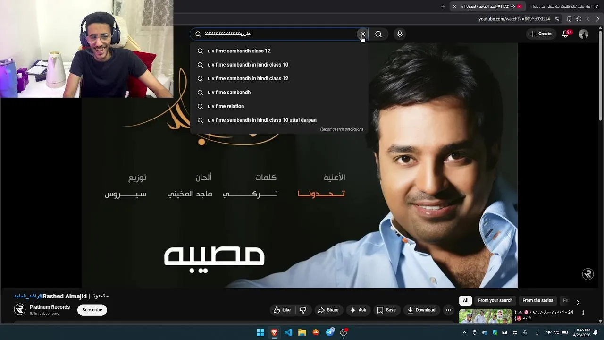Image resolution: width=604 pixels, height=340 pixels.
Task: Show hidden system tray icons
Action: (x=464, y=332)
